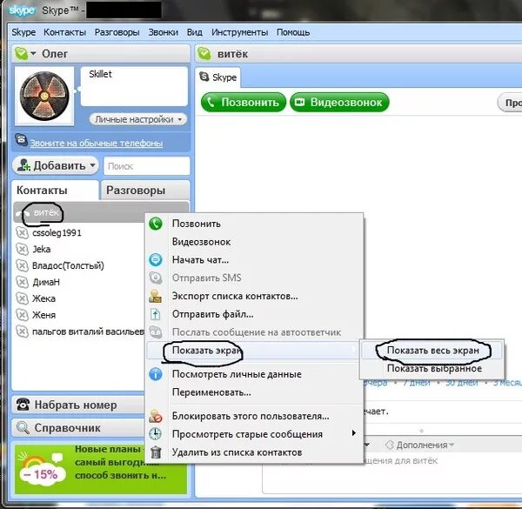The image size is (522, 509).
Task: Click trash icon beside Удалить из списка
Action: tap(156, 452)
